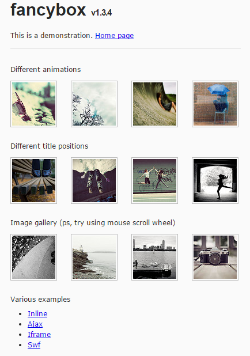The width and height of the screenshot is (250, 356).
Task: Open the two people jumping by graffiti thumbnail
Action: [154, 180]
